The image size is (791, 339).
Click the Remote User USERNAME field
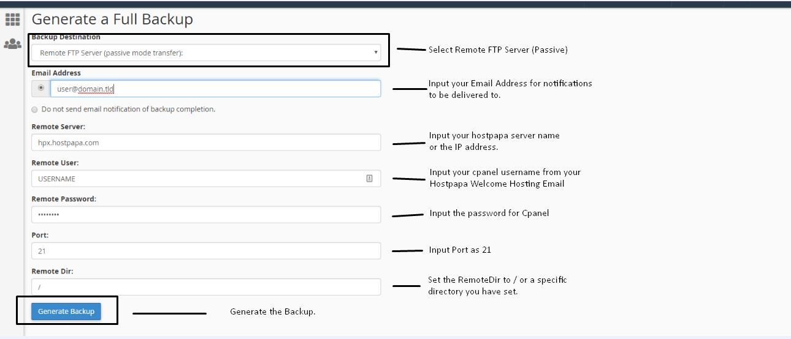(206, 179)
